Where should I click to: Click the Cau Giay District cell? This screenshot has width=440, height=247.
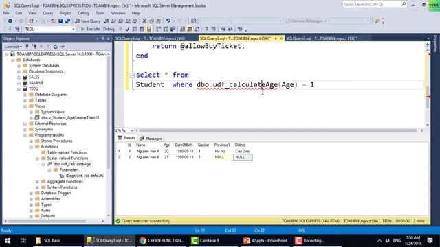click(x=243, y=151)
